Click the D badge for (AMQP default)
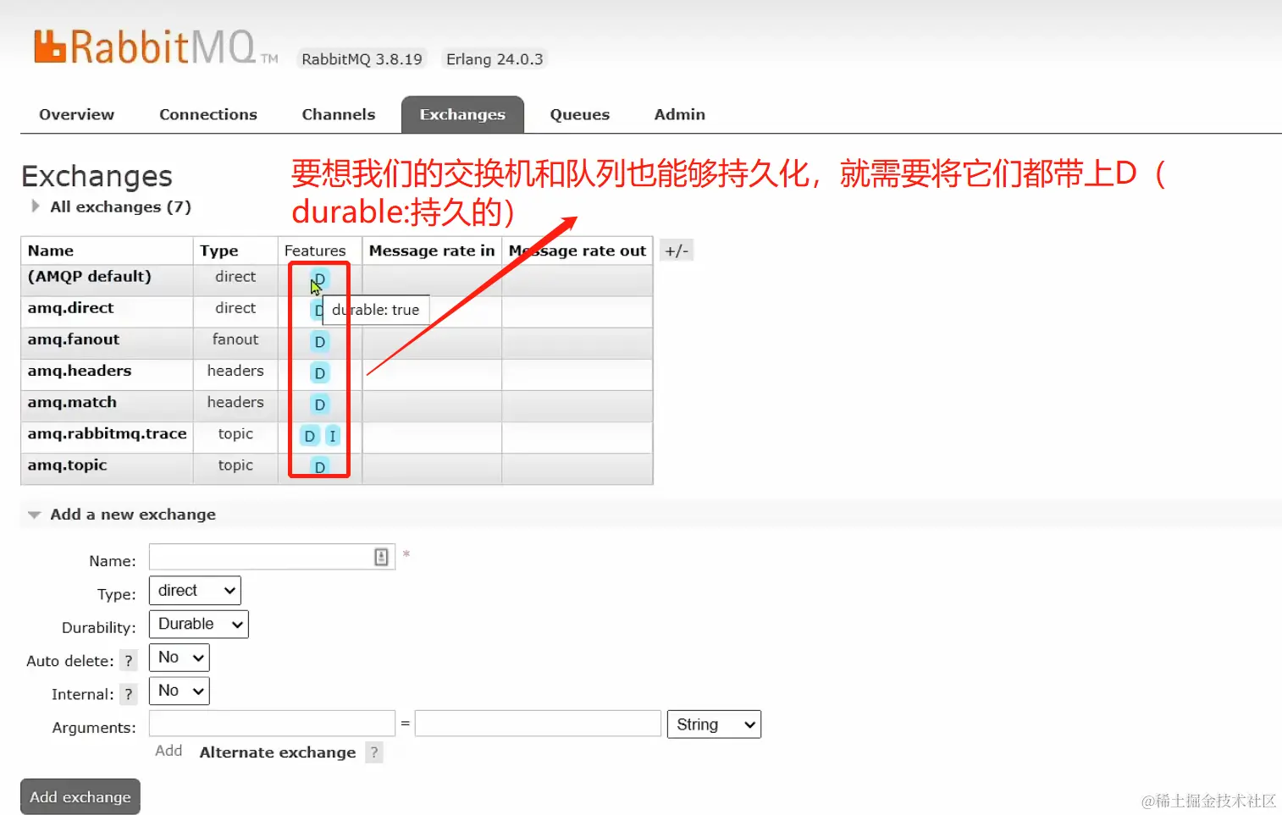The image size is (1282, 815). point(319,279)
